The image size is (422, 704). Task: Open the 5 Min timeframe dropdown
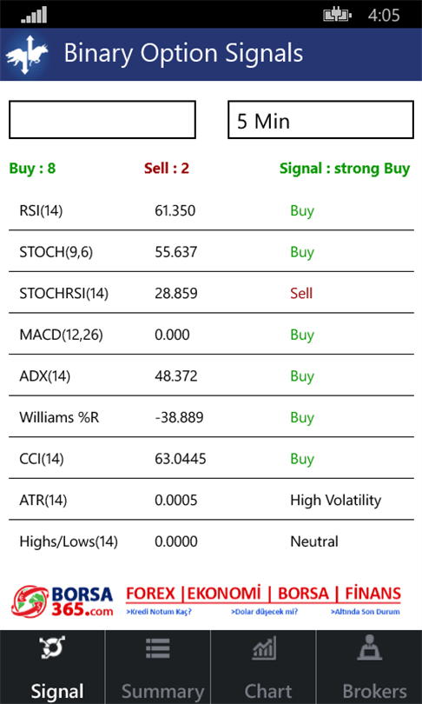pos(320,119)
